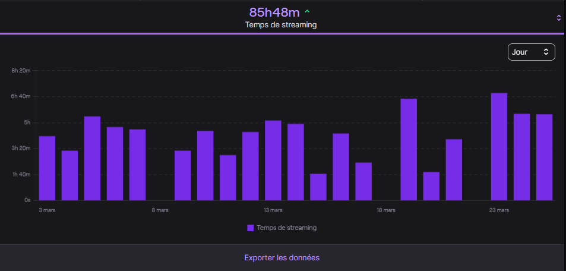Select the short bar for 15 mars

[318, 187]
